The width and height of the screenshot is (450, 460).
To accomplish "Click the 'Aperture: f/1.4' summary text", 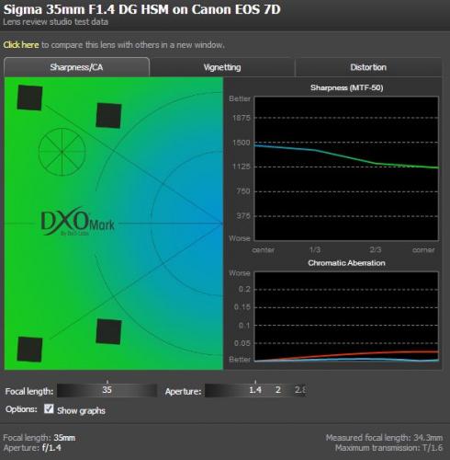I will (32, 448).
